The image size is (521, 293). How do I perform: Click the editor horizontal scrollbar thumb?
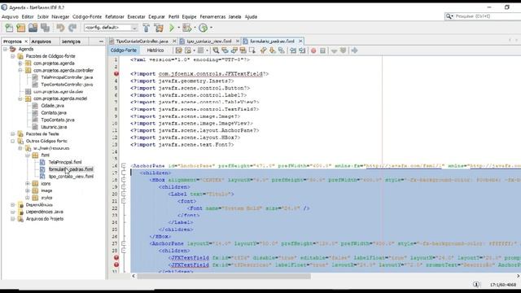(224, 276)
